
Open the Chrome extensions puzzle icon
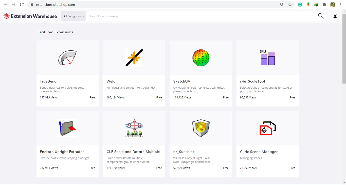(x=324, y=5)
